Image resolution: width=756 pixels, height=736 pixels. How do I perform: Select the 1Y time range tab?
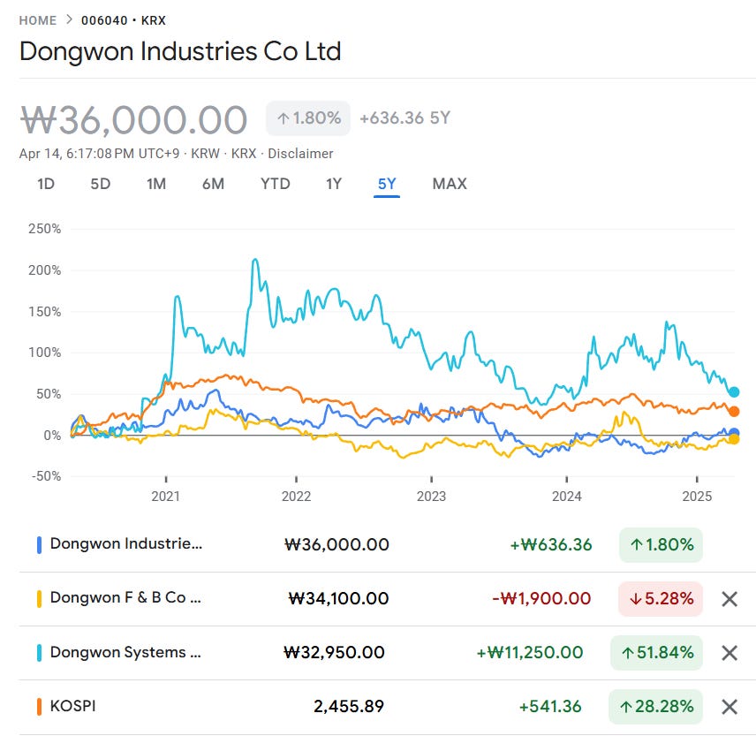point(334,184)
